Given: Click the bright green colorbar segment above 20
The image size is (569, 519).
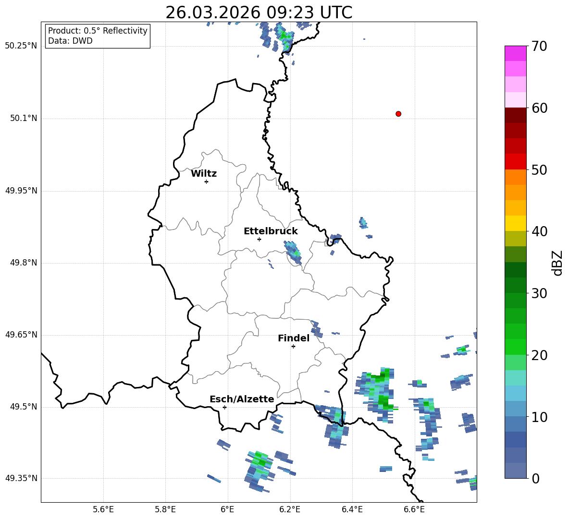Looking at the screenshot, I should [x=515, y=347].
